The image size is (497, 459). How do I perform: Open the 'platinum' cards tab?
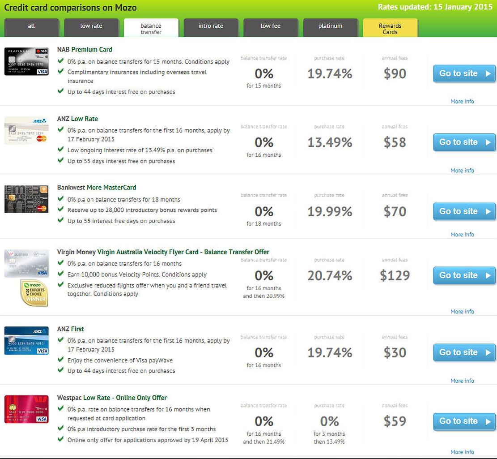[330, 28]
